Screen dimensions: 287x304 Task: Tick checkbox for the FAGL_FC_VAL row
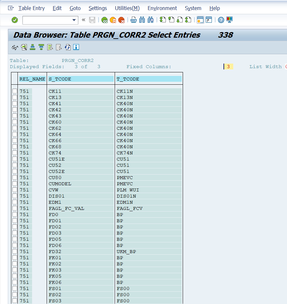coord(15,208)
